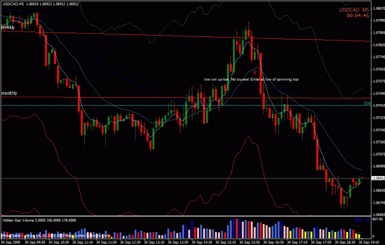385x245 pixels.
Task: Click the 23.6 Fibonacci level label
Action: (367, 103)
